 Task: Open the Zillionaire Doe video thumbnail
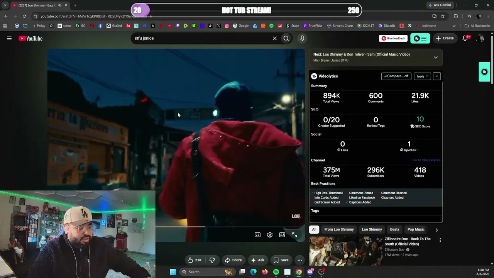[x=345, y=251]
